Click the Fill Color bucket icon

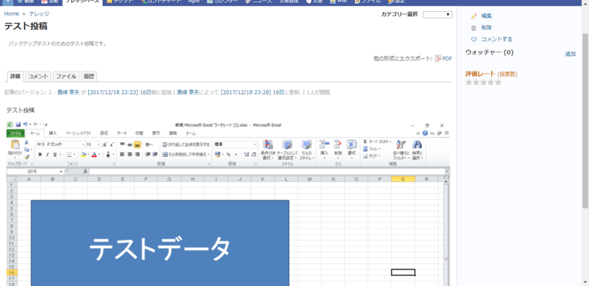pos(83,155)
